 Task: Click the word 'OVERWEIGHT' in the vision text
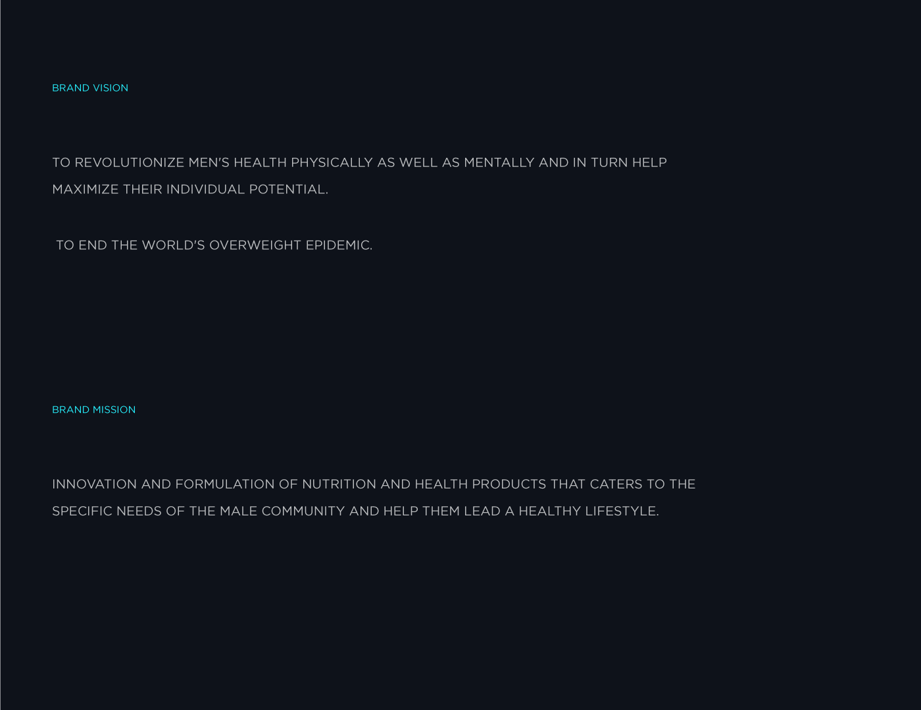(255, 245)
